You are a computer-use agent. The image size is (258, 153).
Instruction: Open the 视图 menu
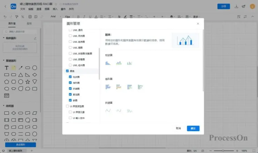tap(47, 9)
